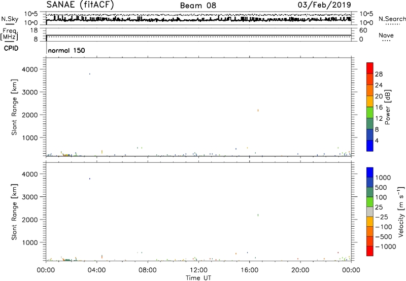Click the 'normal 150' CPID text

[66, 50]
